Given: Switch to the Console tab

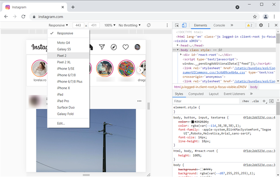Looking at the screenshot, I should click(219, 25).
